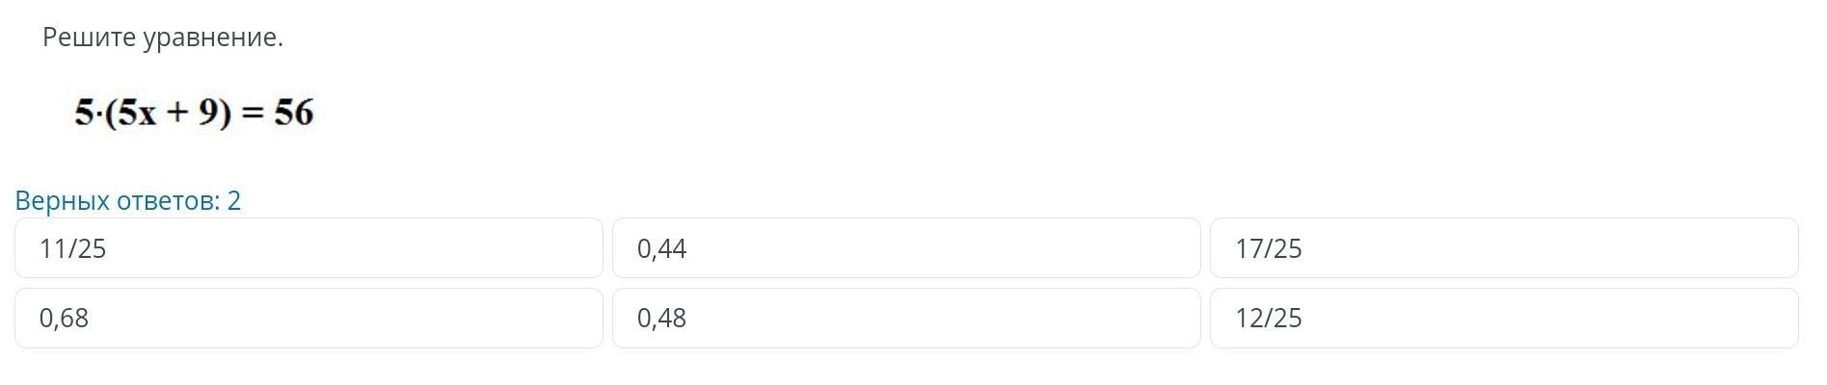Choose the 0,48 answer tile
Viewport: 1827px width, 385px height.
[906, 318]
